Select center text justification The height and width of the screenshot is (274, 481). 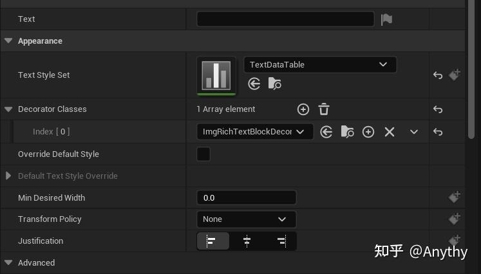coord(247,241)
